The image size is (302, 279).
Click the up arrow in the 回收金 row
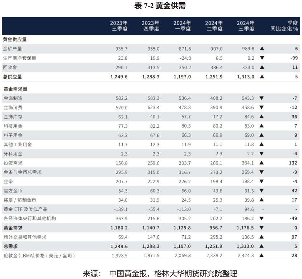click(262, 67)
